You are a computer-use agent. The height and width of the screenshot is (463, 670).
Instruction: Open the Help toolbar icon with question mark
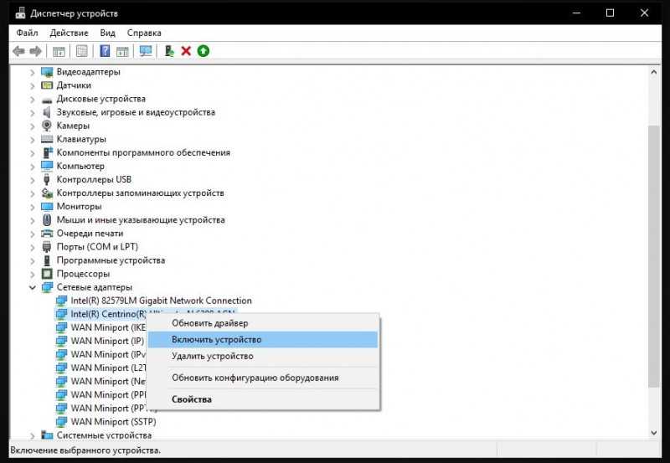(105, 51)
